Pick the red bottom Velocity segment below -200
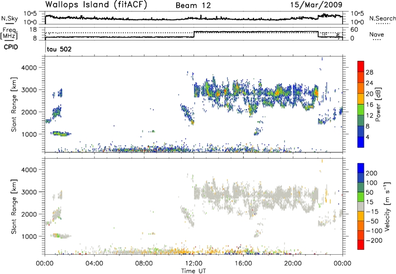 [361, 245]
